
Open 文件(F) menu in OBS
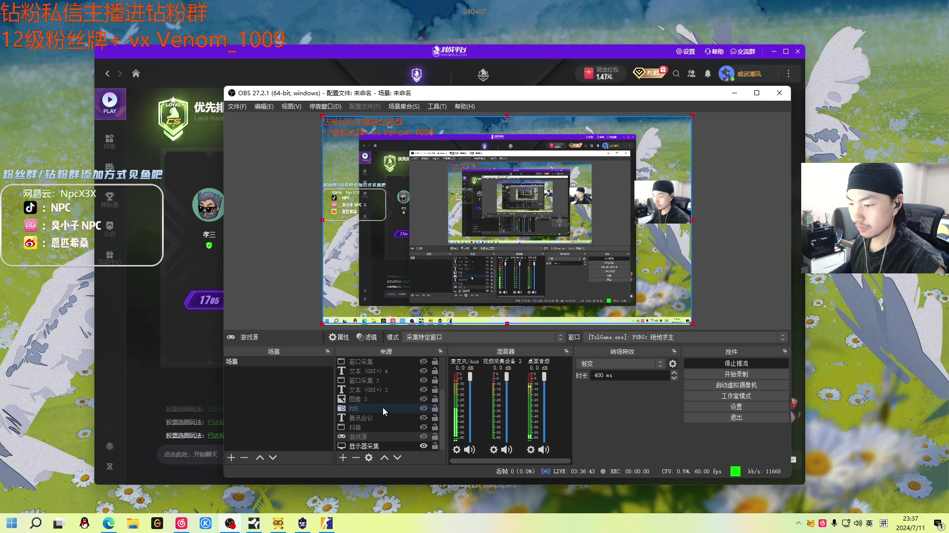[x=237, y=107]
